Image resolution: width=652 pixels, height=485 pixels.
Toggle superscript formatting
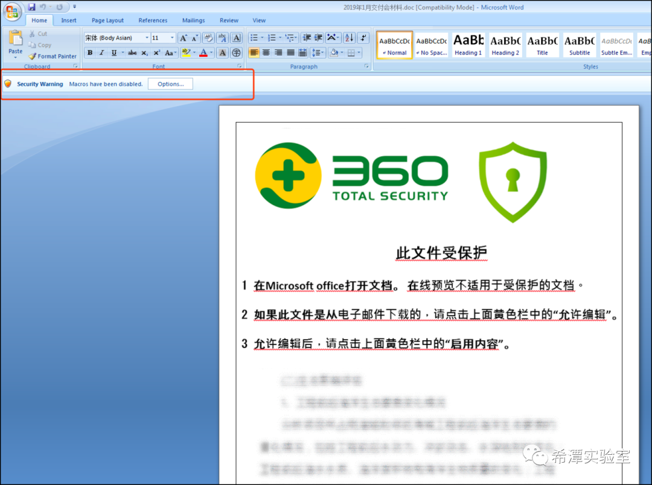pos(156,52)
